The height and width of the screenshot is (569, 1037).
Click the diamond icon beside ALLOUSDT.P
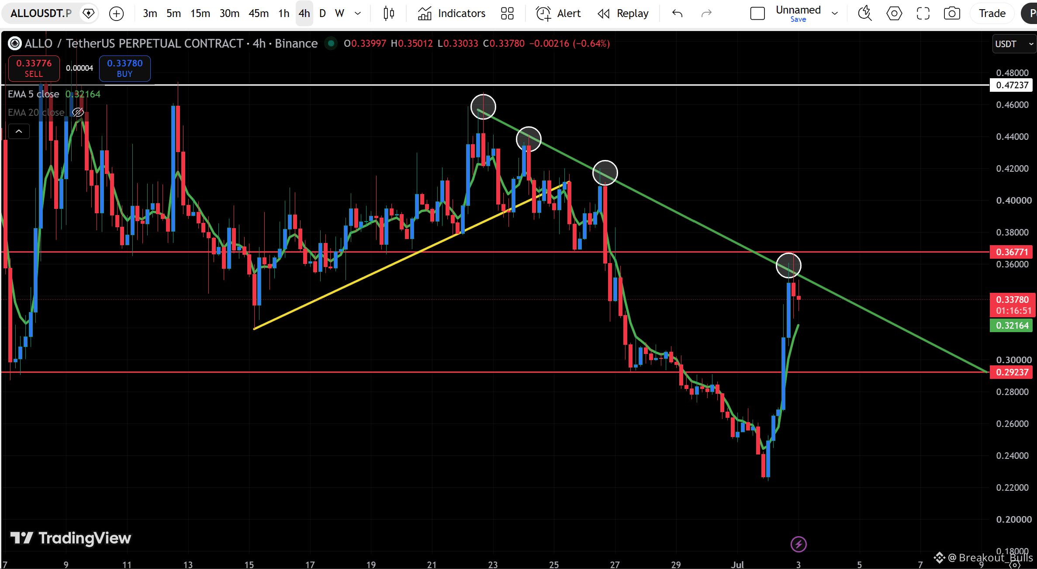click(x=89, y=14)
